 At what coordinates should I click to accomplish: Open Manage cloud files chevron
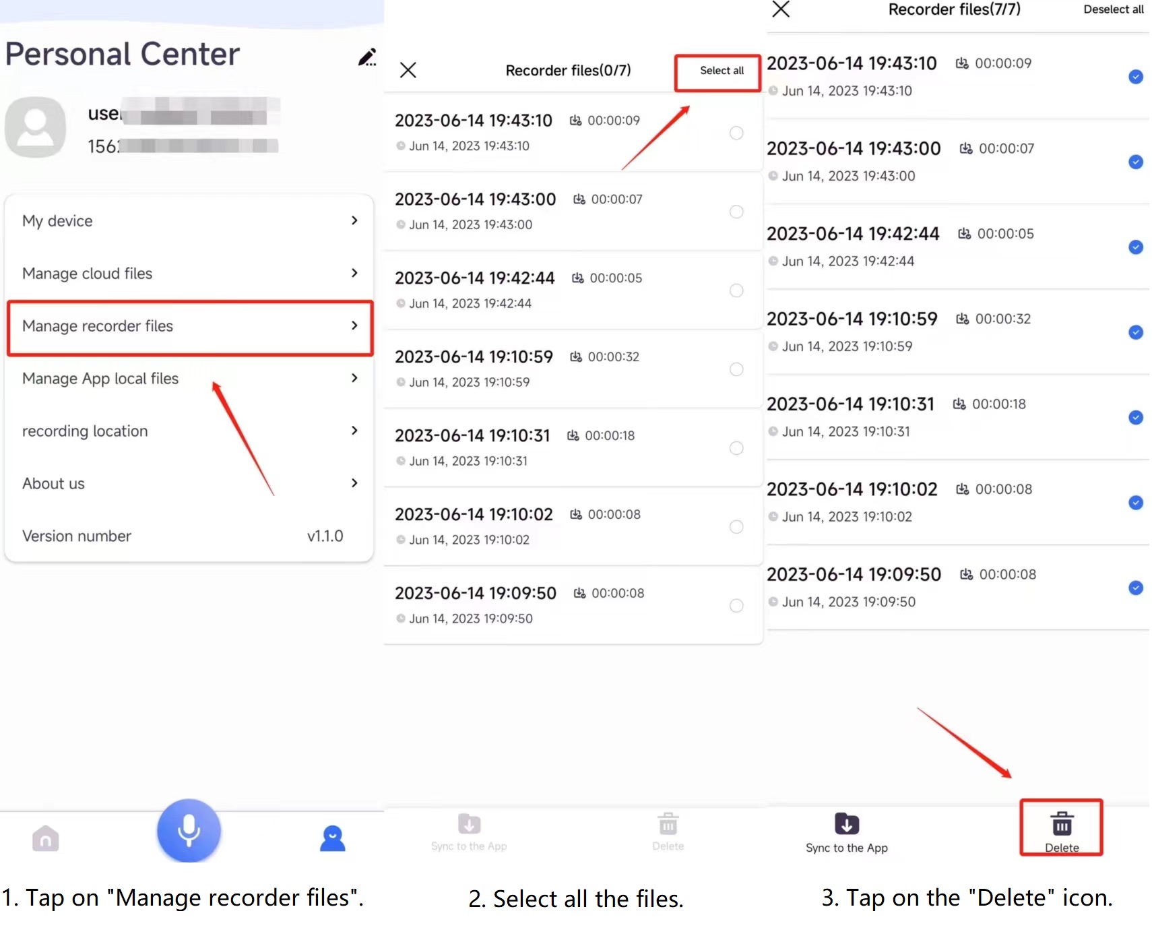354,273
